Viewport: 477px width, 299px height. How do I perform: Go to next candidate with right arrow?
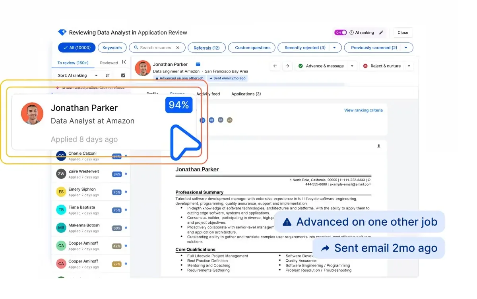click(287, 66)
